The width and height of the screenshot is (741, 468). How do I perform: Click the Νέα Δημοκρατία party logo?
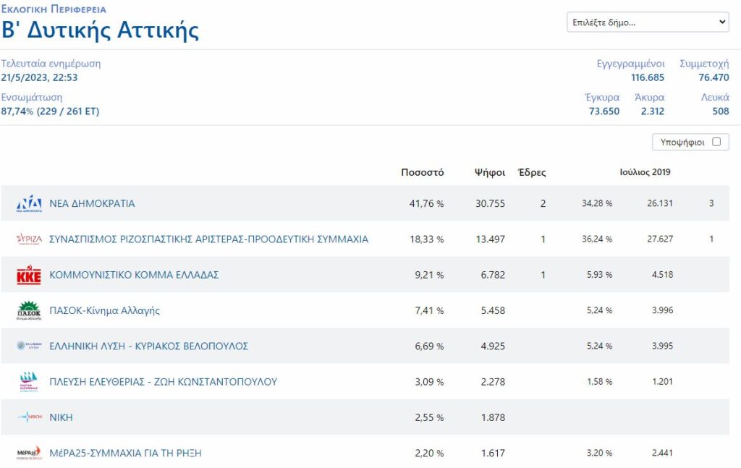pos(29,204)
